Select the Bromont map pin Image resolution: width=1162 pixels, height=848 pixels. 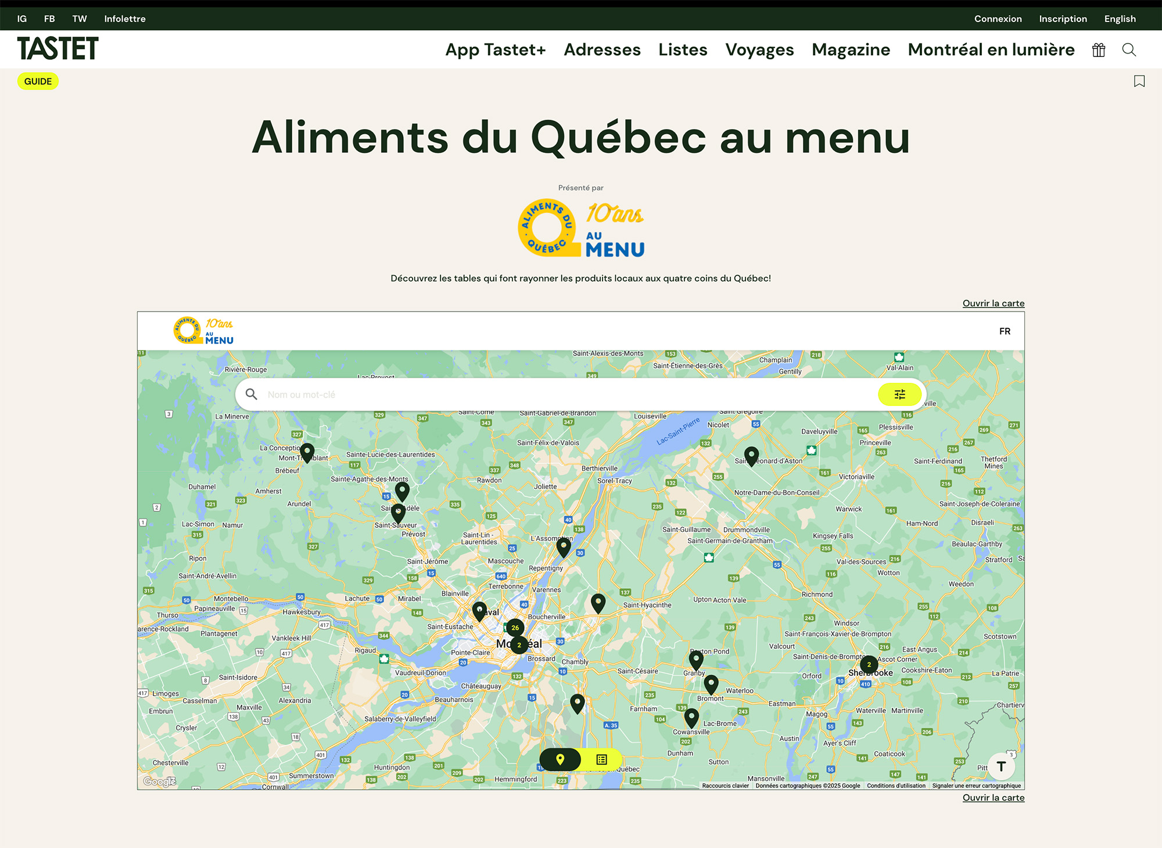(711, 684)
